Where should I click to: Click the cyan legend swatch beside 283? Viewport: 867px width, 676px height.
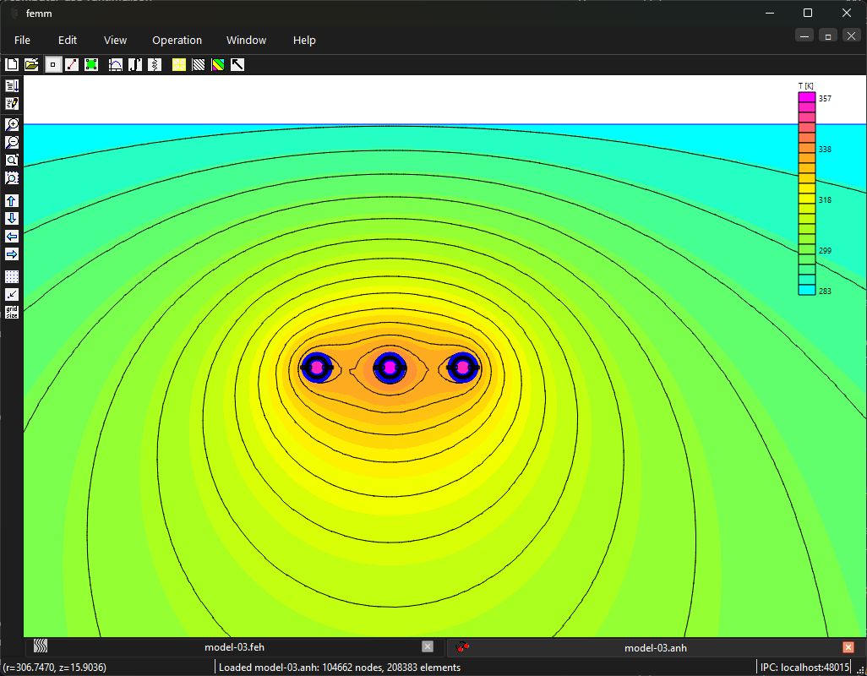[x=807, y=290]
